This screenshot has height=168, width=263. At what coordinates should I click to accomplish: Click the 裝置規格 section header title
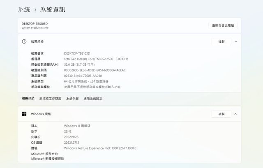(37, 41)
